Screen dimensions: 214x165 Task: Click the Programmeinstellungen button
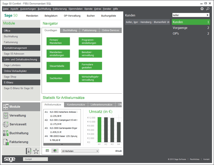coord(90,41)
